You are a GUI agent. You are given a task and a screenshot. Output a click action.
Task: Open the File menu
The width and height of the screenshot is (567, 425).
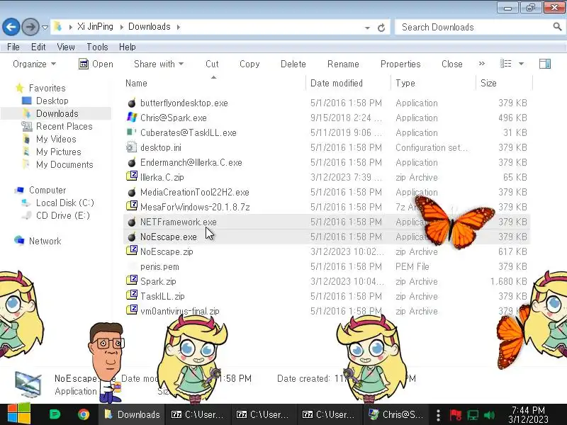click(x=13, y=47)
